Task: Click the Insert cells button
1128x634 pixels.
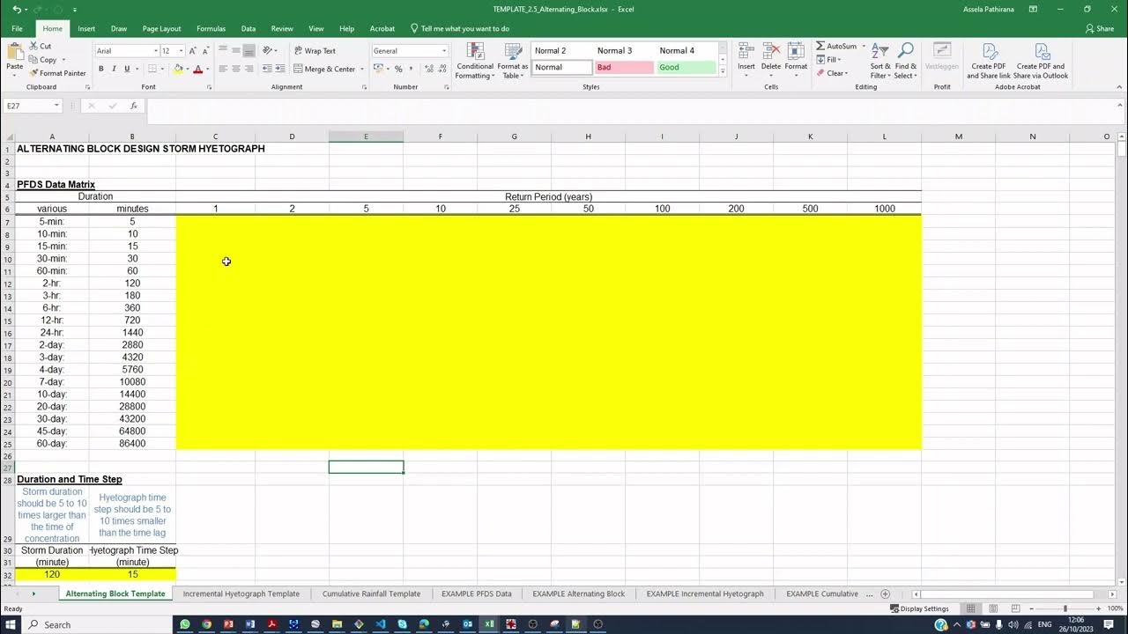Action: click(x=746, y=57)
